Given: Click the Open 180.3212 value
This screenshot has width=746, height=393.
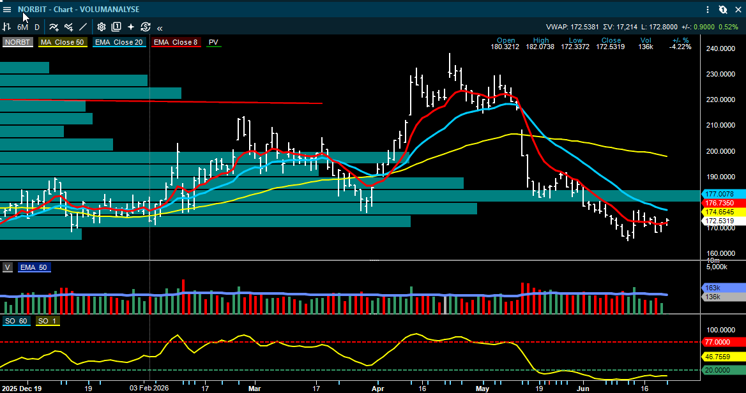Looking at the screenshot, I should coord(505,47).
